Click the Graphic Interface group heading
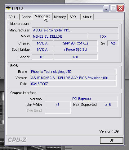 pyautogui.click(x=23, y=93)
